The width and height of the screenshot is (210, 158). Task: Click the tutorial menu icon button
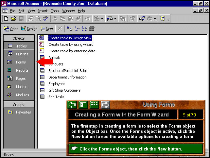pos(83,105)
